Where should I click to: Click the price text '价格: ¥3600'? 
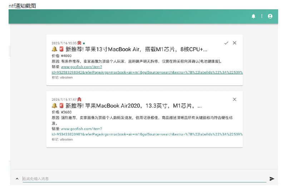tap(61, 112)
